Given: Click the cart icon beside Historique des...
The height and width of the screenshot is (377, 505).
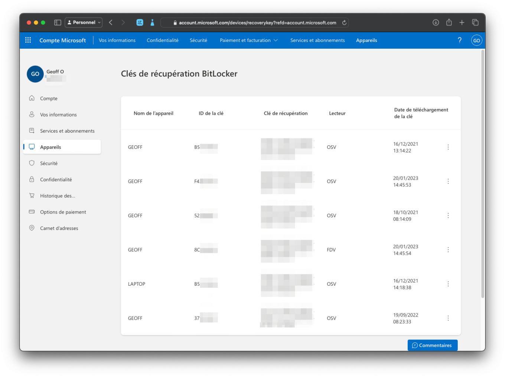Looking at the screenshot, I should [32, 195].
